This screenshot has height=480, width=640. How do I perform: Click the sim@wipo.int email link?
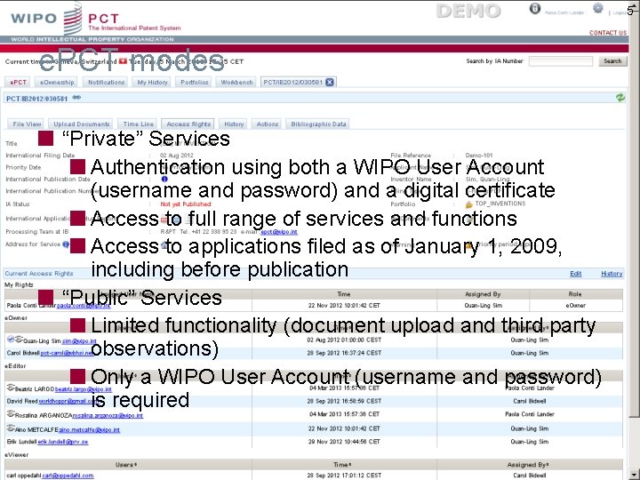tap(79, 340)
